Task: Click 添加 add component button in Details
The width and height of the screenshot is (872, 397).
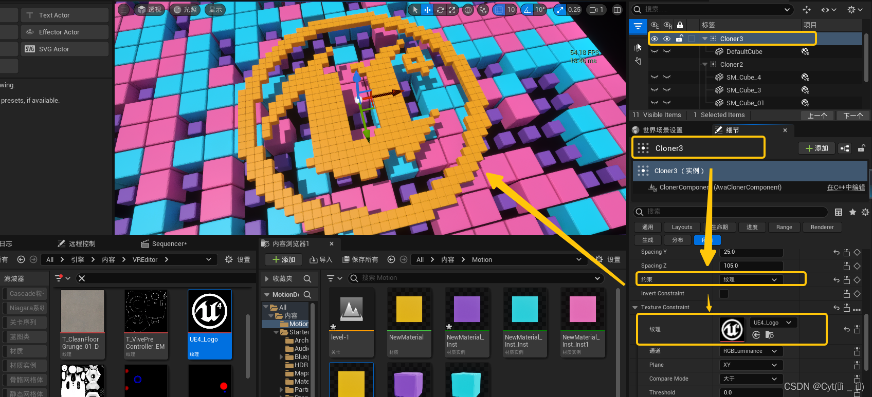Action: click(x=816, y=148)
